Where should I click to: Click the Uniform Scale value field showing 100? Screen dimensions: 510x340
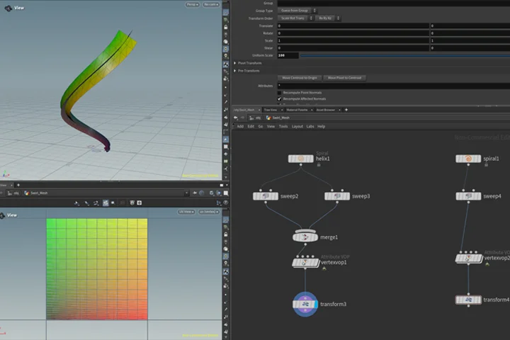[x=288, y=56]
